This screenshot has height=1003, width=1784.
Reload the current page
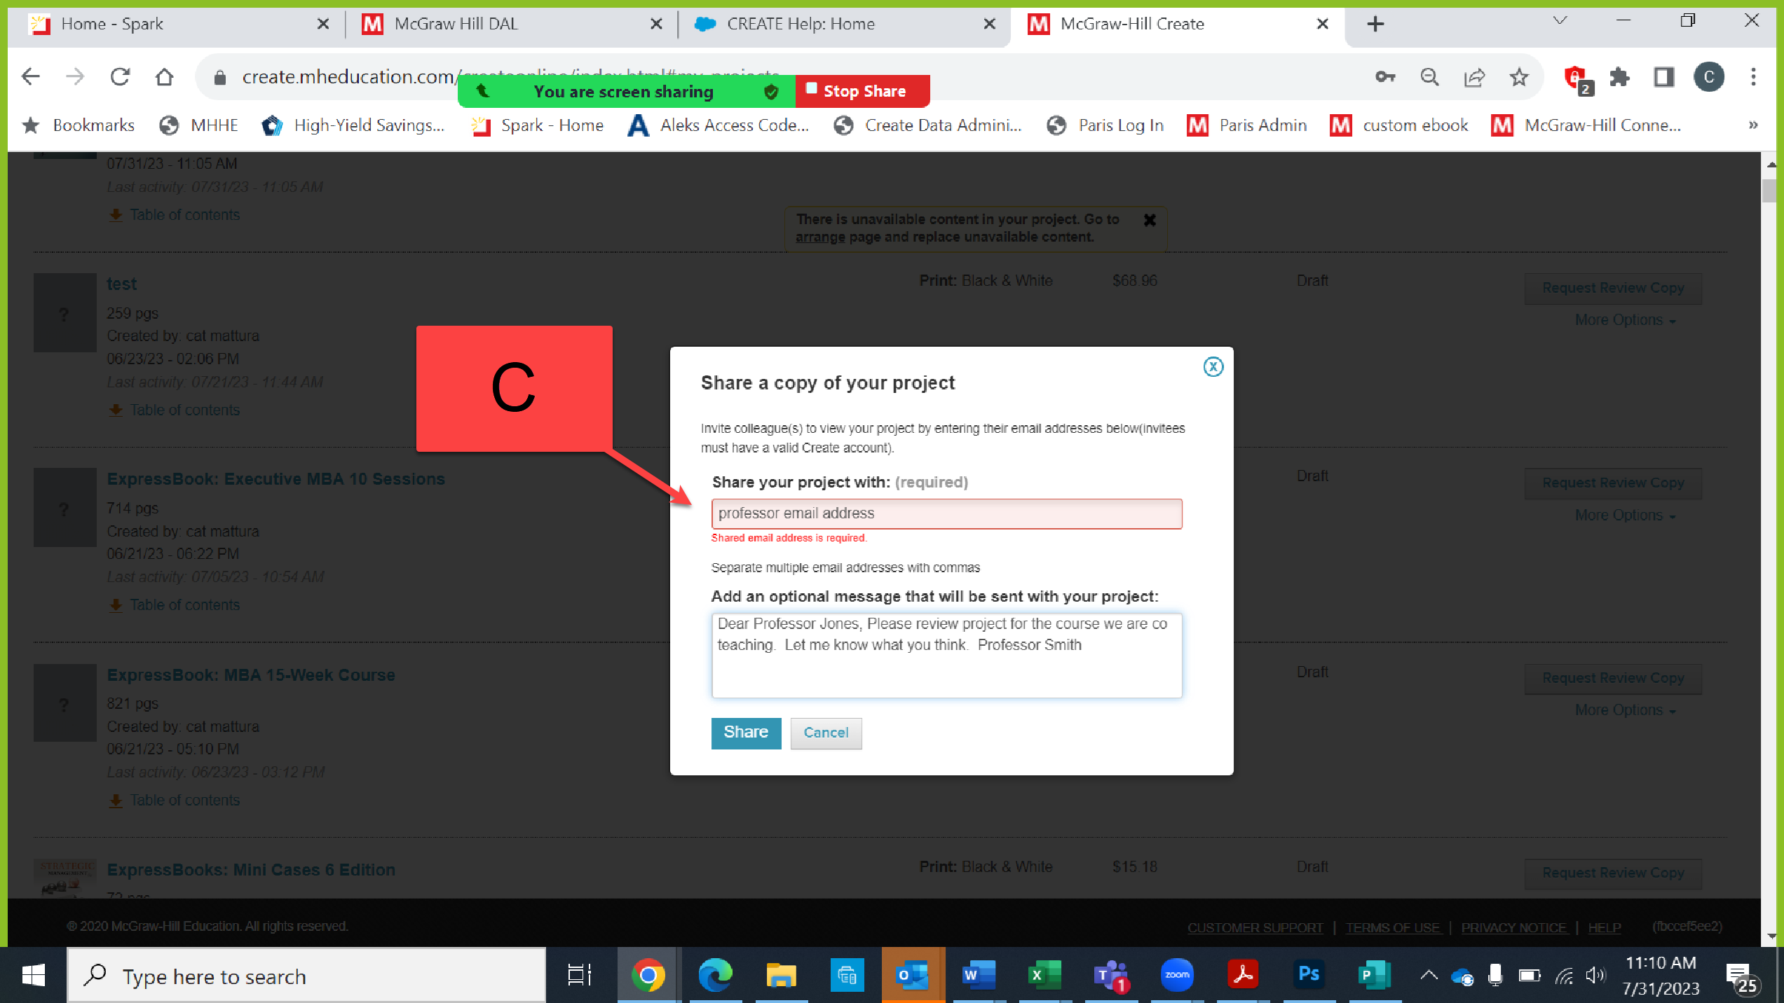coord(121,77)
